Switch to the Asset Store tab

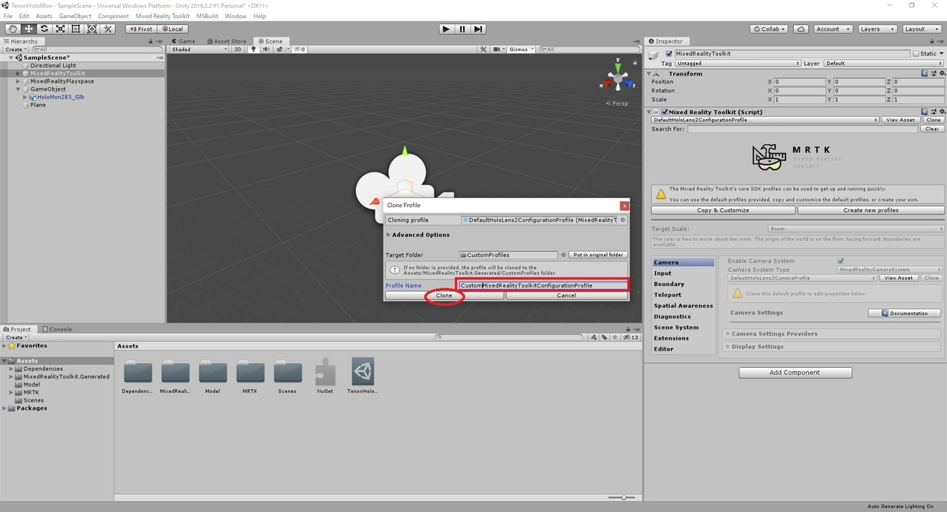pos(227,41)
